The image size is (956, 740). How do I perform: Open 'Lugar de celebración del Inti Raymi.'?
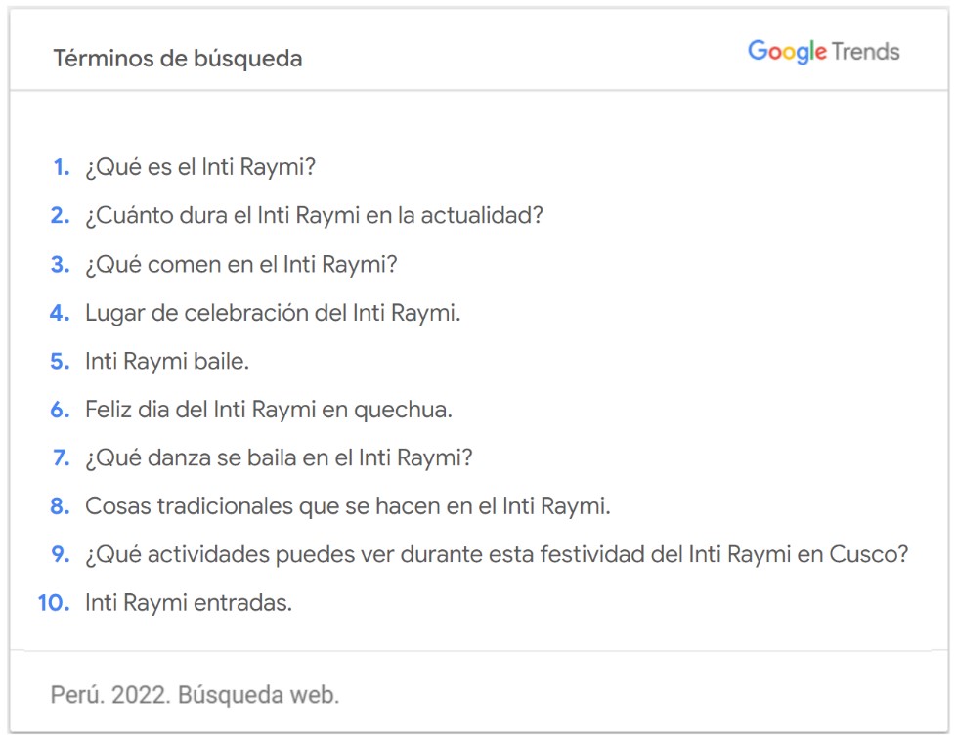point(273,313)
